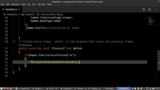Click Node2D class in breadcrumb
This screenshot has height=90, width=160.
tap(29, 14)
